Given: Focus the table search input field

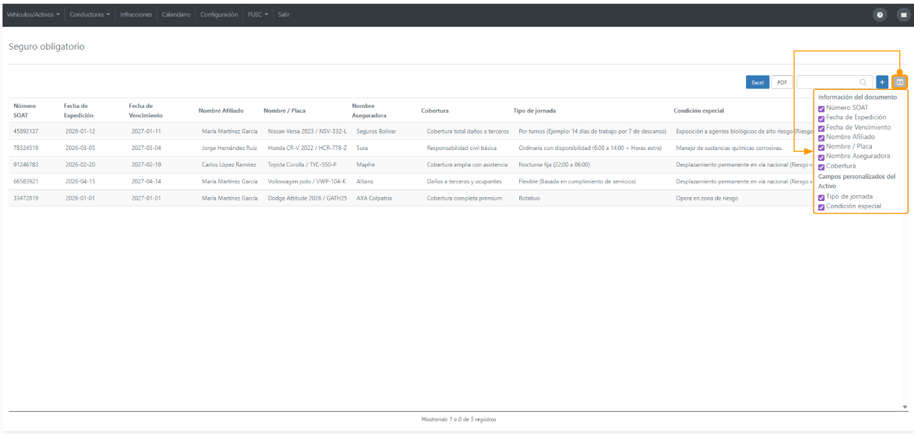Looking at the screenshot, I should pyautogui.click(x=834, y=82).
